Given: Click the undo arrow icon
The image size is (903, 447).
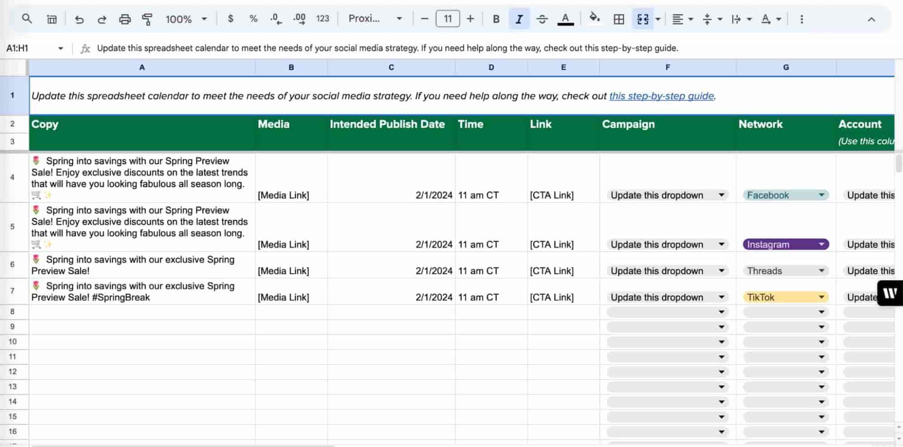Looking at the screenshot, I should (x=79, y=19).
